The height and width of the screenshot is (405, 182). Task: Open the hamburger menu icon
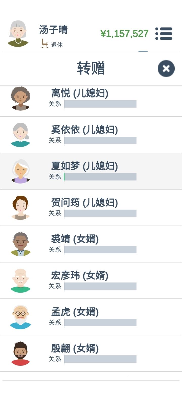pos(164,34)
